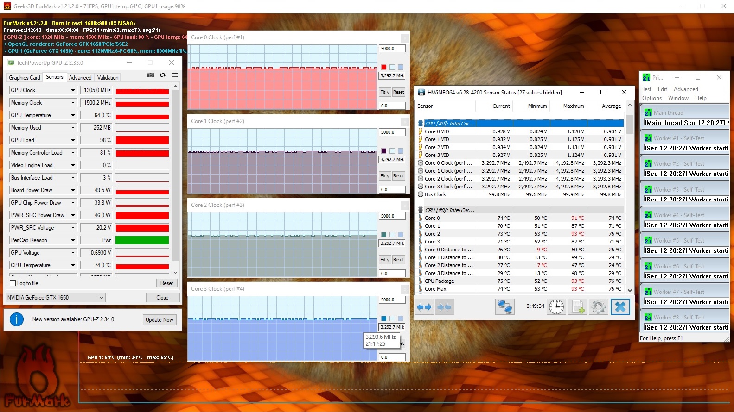
Task: Click dark purple swatch in Core 1 graph
Action: pyautogui.click(x=384, y=151)
